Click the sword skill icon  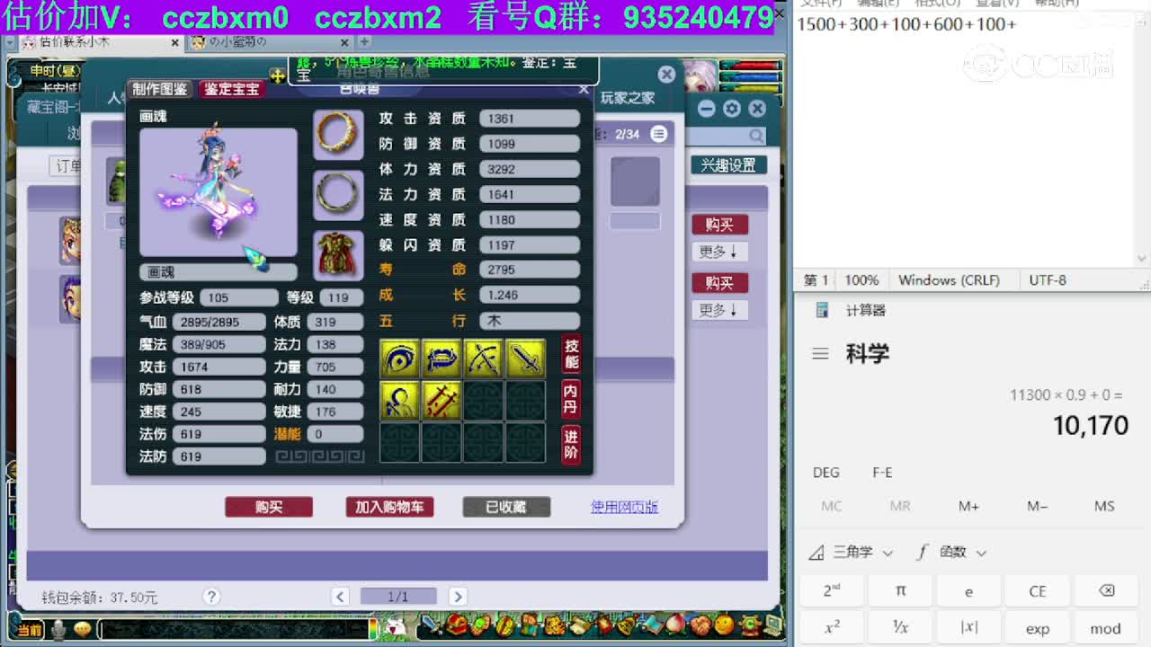[x=526, y=359]
